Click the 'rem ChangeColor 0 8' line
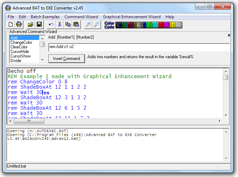Image resolution: width=238 pixels, height=177 pixels. point(38,82)
